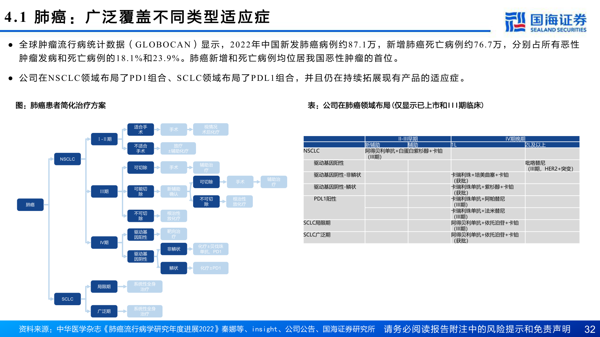Select the III期 stage node
This screenshot has height=337, width=600.
tap(104, 192)
